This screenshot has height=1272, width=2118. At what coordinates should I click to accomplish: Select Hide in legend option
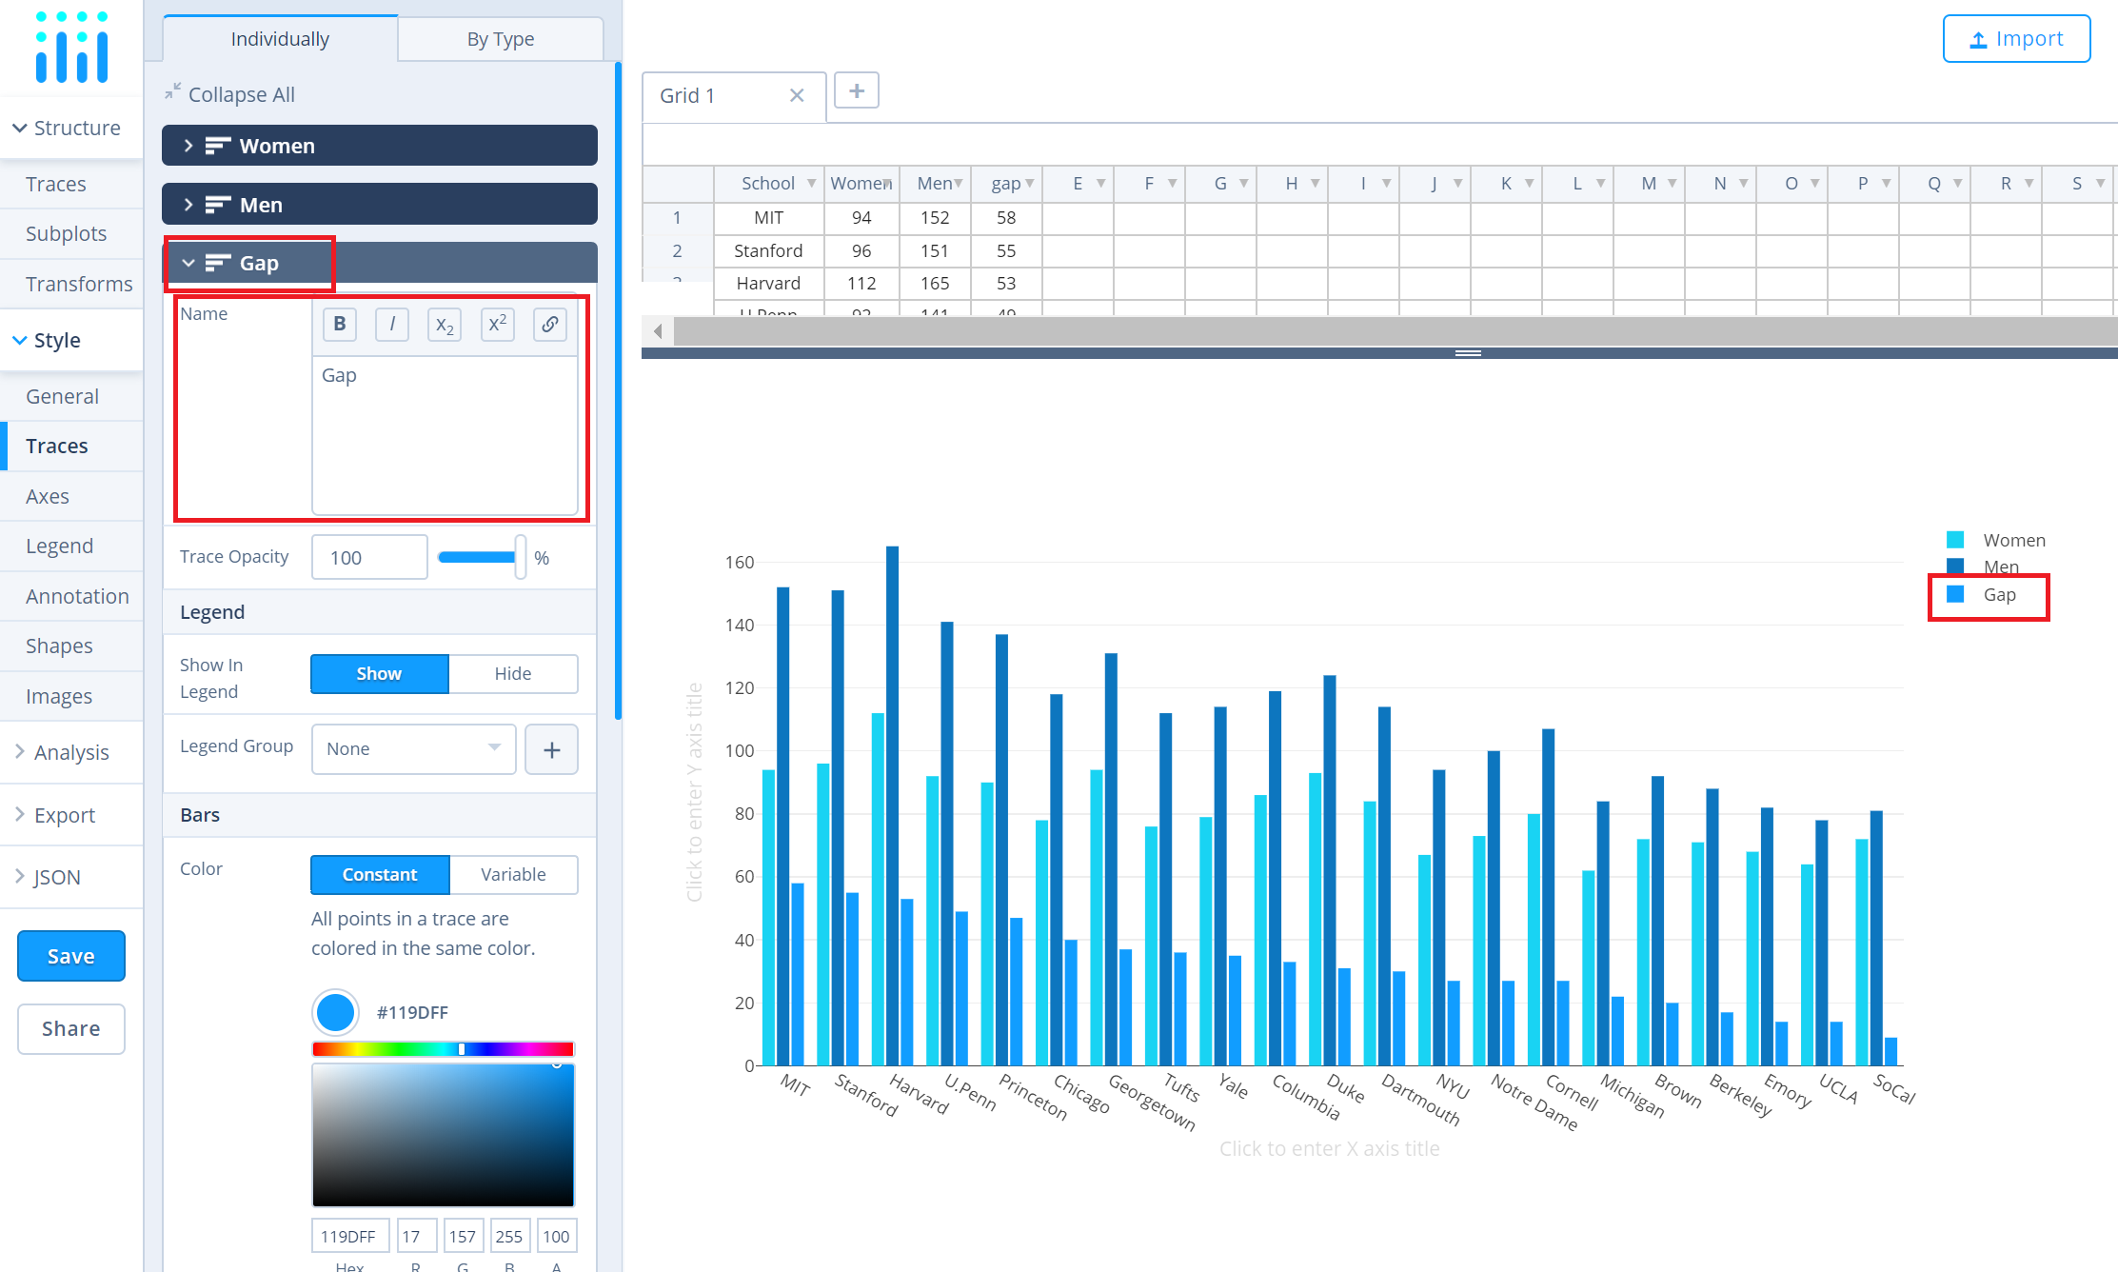tap(513, 674)
